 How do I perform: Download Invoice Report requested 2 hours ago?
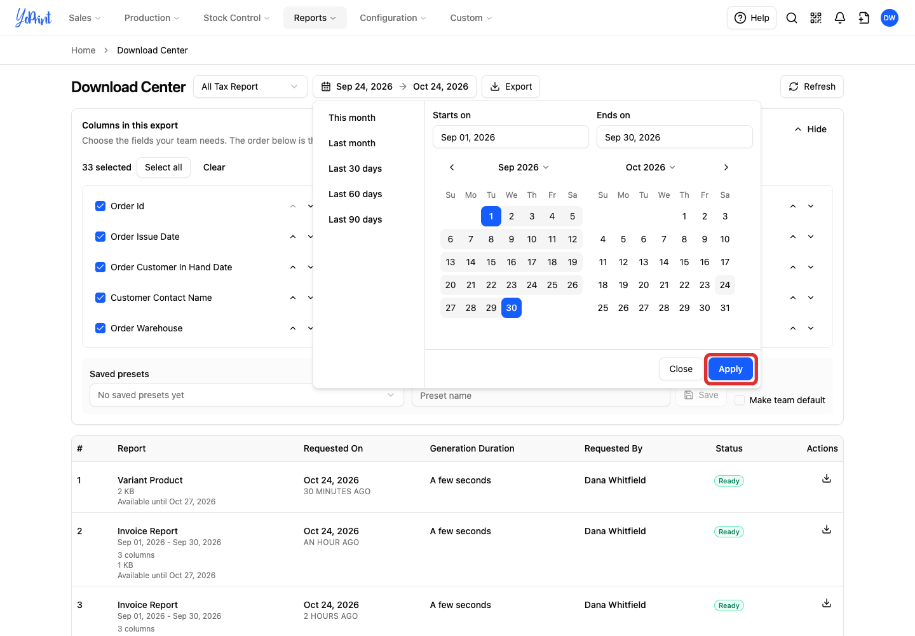[827, 603]
